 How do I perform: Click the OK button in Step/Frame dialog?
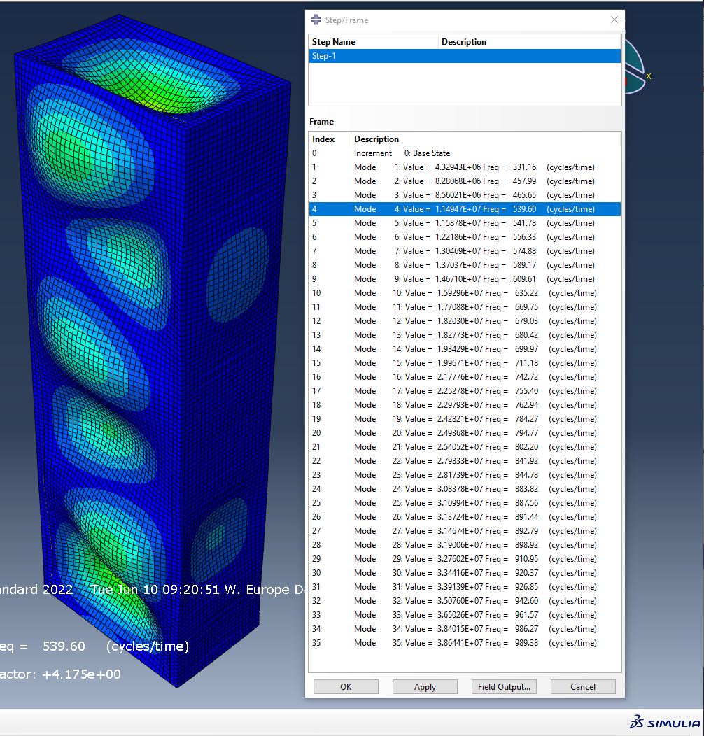tap(346, 687)
